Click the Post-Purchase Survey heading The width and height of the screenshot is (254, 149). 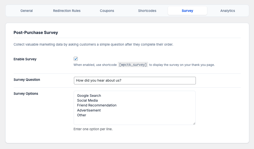pyautogui.click(x=36, y=32)
